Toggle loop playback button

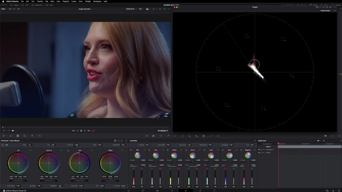point(94,131)
